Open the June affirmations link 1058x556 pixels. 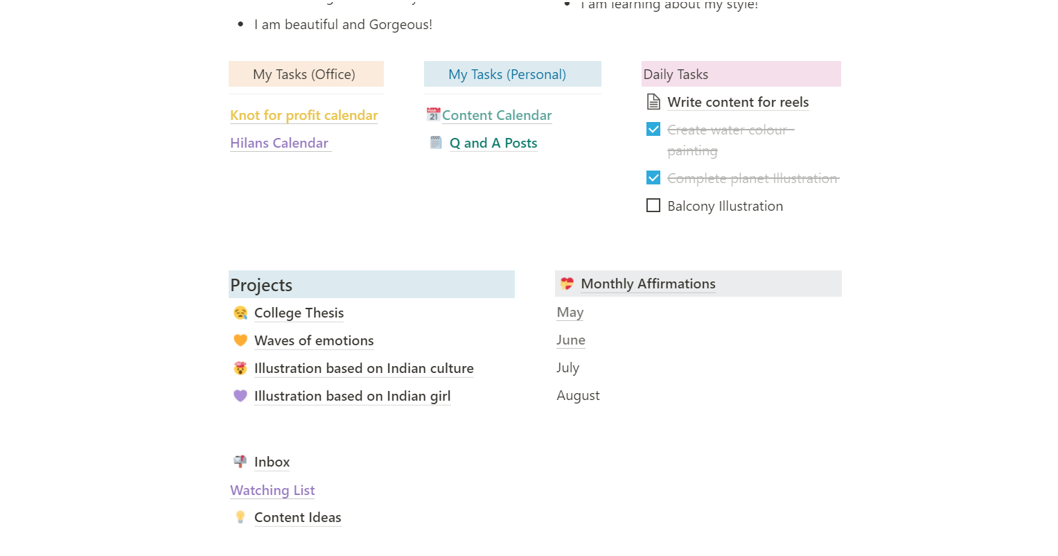pyautogui.click(x=571, y=340)
